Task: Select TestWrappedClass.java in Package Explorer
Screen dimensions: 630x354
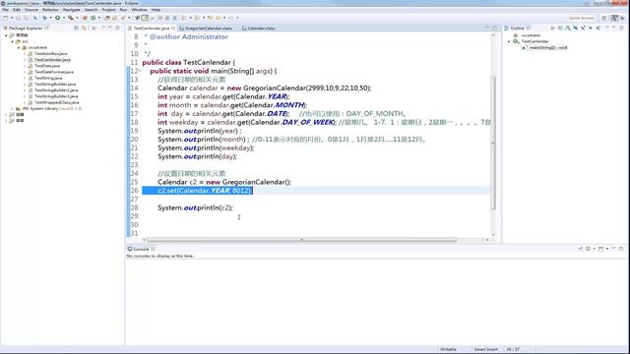Action: tap(56, 102)
